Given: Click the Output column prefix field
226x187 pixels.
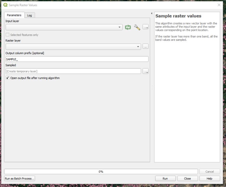Looking at the screenshot, I should coord(77,59).
